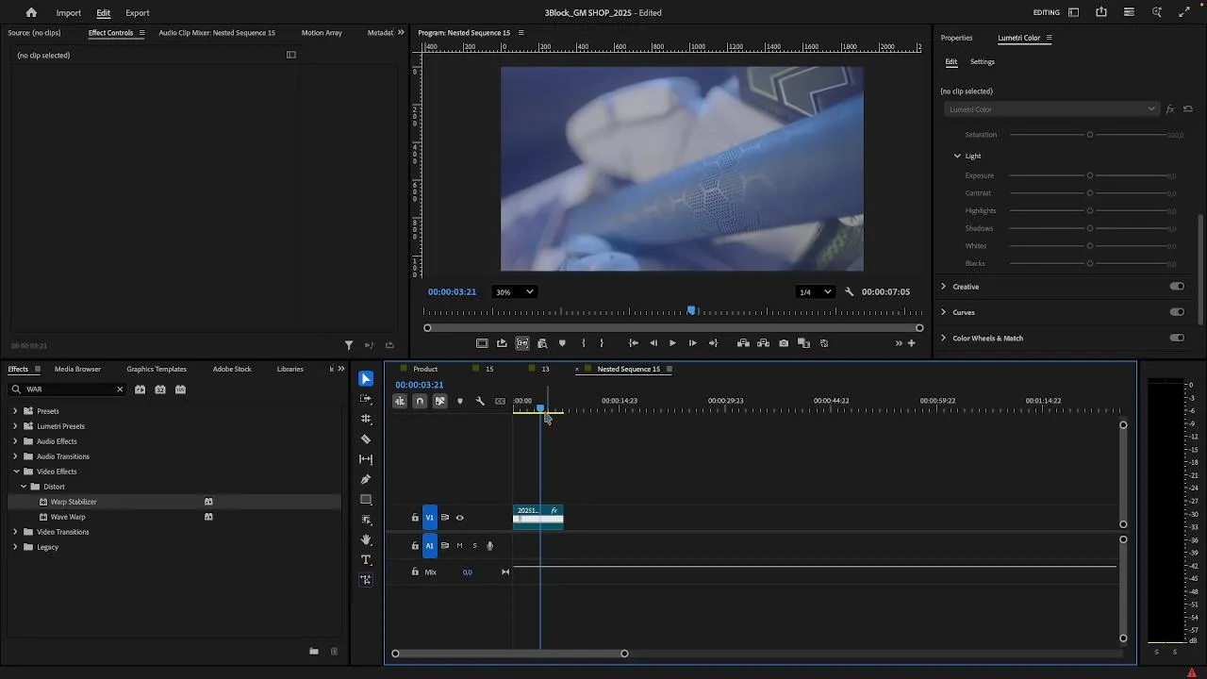Expand the Presets folder
This screenshot has height=679, width=1207.
15,411
